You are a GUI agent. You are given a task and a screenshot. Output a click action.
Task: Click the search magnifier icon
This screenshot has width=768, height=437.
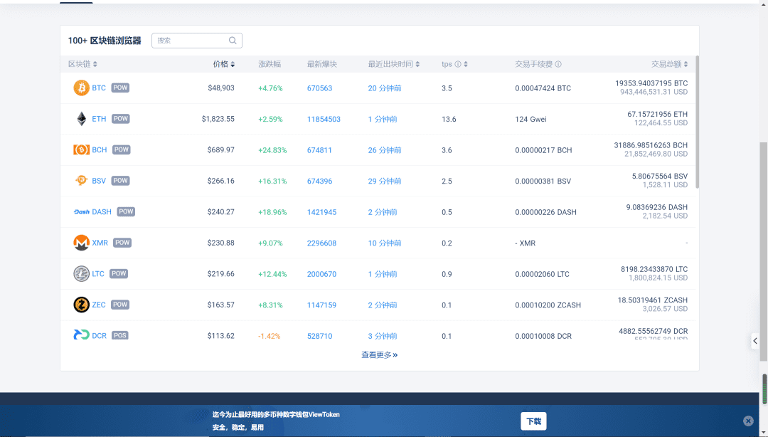(233, 41)
